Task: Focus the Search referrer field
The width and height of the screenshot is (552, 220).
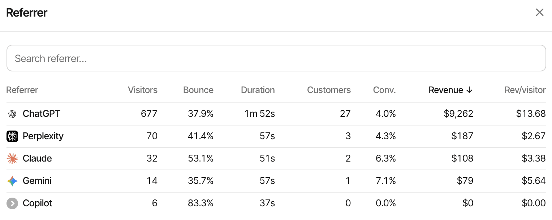Action: pos(276,58)
